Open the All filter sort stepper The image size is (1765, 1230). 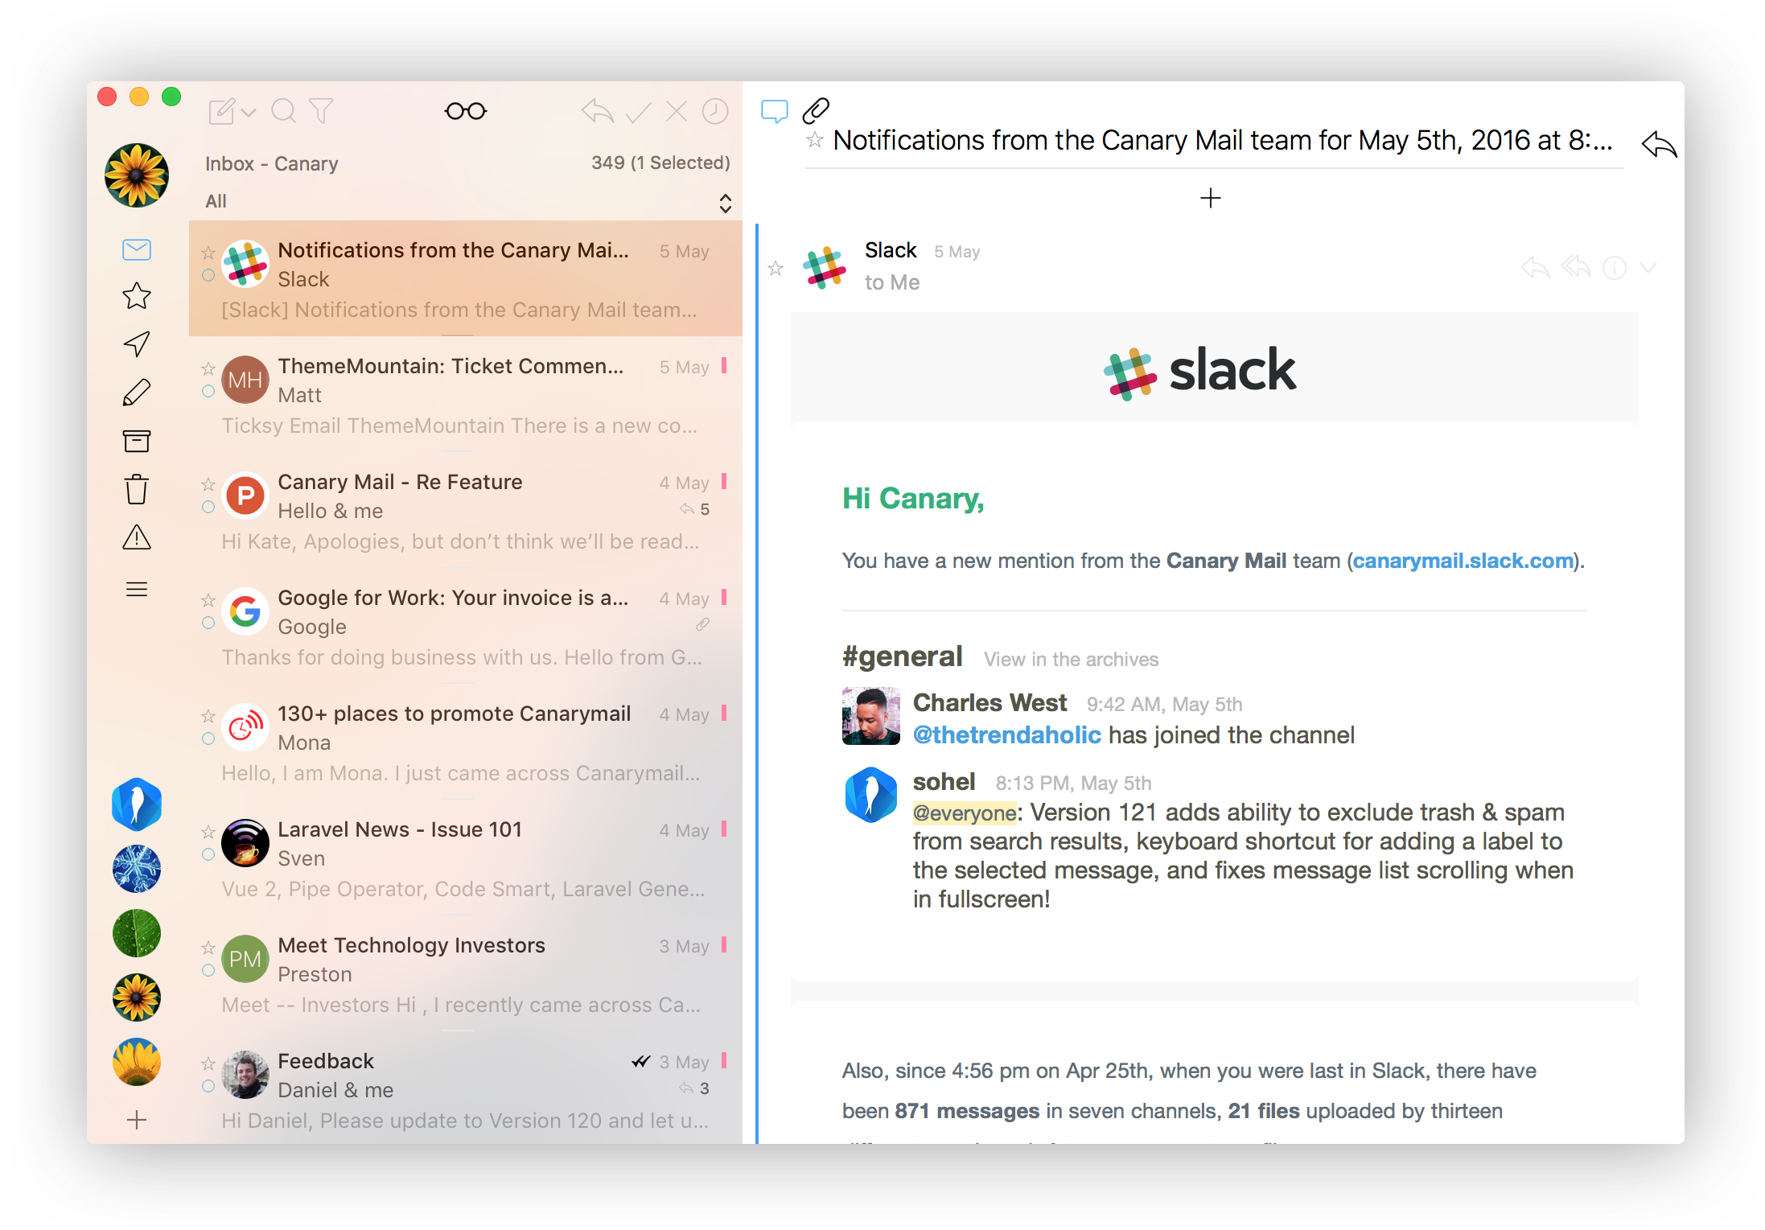[x=725, y=203]
